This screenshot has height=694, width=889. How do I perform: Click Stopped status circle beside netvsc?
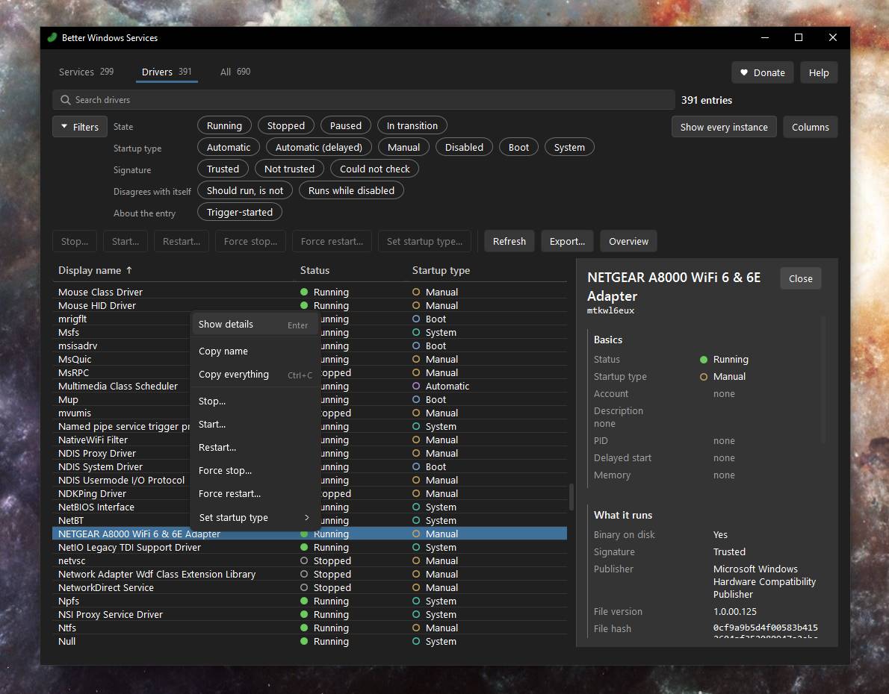coord(304,560)
